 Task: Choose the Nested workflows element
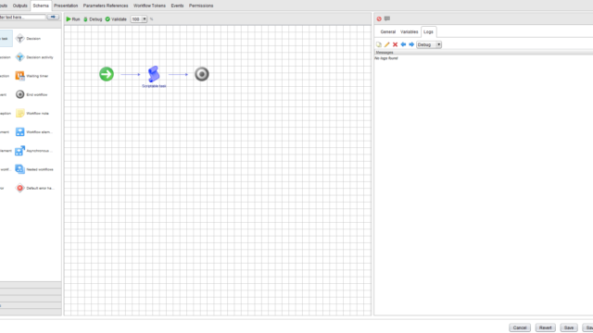(x=34, y=169)
